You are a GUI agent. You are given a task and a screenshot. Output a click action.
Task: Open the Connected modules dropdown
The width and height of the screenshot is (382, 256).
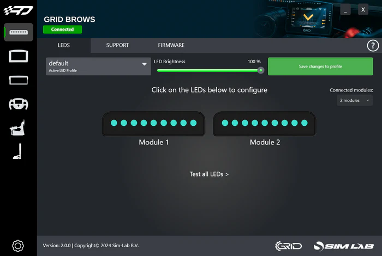pos(355,100)
